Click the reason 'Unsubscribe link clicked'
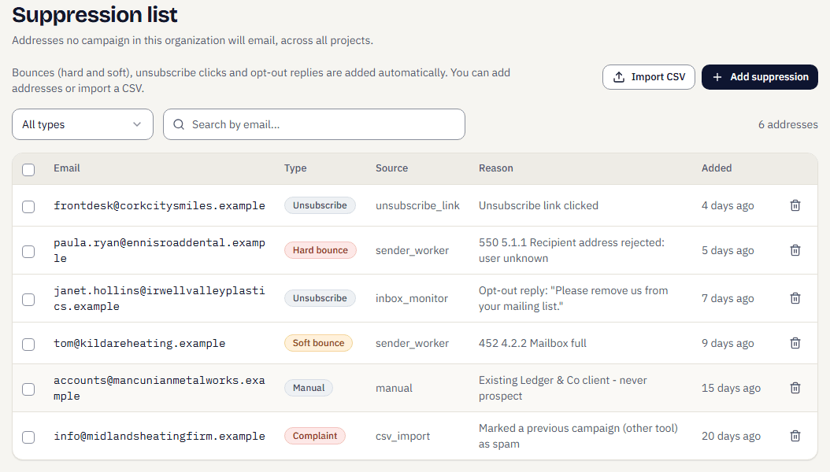Screen dimensions: 830x472 [x=539, y=205]
